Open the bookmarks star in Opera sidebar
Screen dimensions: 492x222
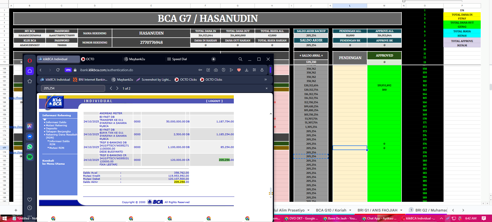pos(30,81)
